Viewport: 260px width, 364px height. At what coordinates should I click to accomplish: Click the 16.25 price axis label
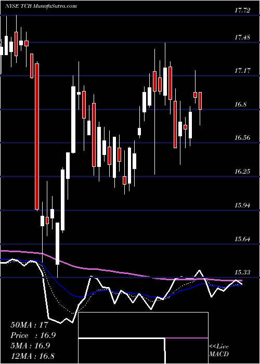[x=242, y=172]
